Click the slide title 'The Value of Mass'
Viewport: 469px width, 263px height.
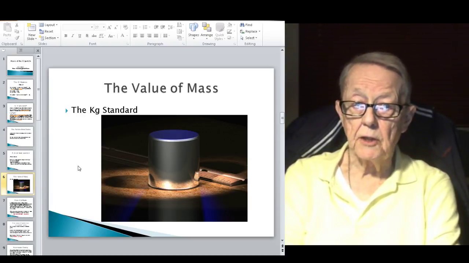click(161, 88)
